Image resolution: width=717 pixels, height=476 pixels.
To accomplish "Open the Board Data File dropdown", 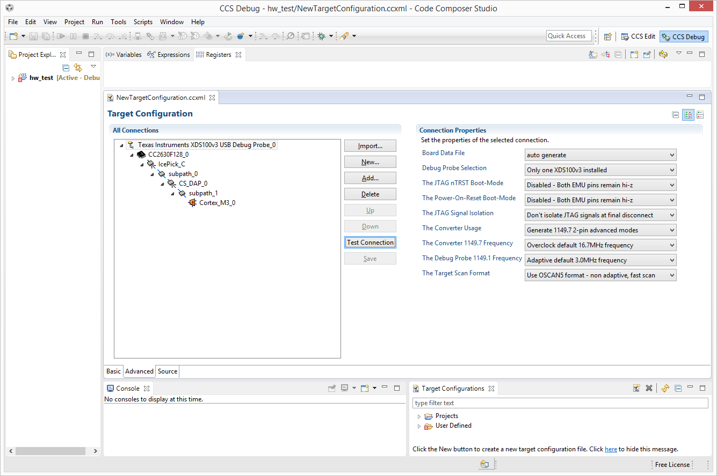I will coord(600,155).
